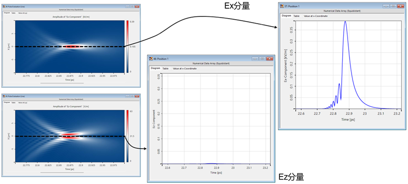Switch to the Diagram tab in window 37
The width and height of the screenshot is (408, 184).
(287, 16)
